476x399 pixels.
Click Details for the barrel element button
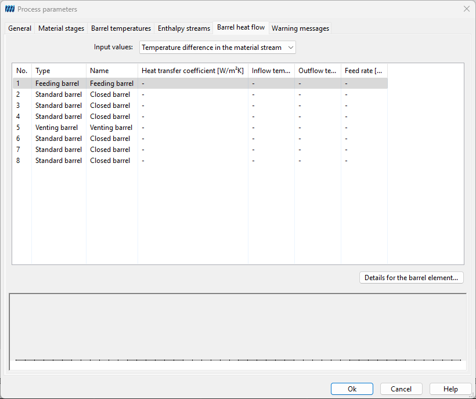412,278
